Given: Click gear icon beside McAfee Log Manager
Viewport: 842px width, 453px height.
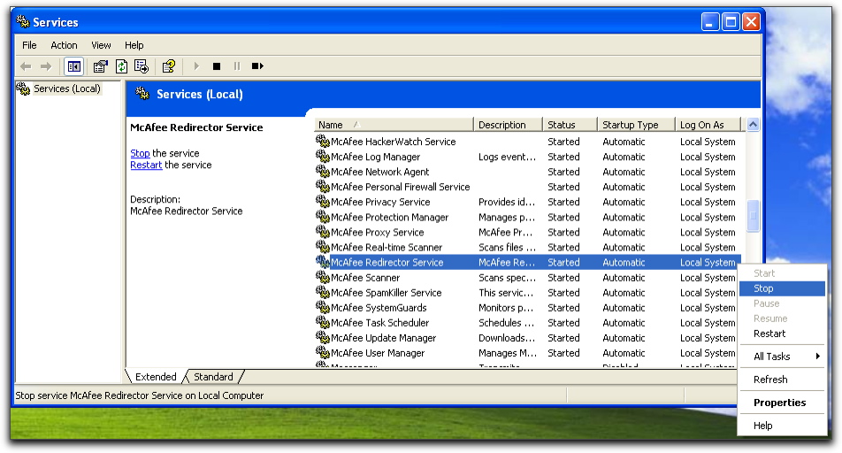Looking at the screenshot, I should point(323,157).
